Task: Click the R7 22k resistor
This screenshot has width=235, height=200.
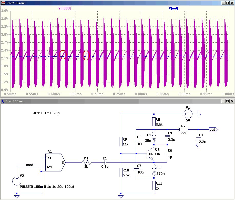Action: click(183, 130)
